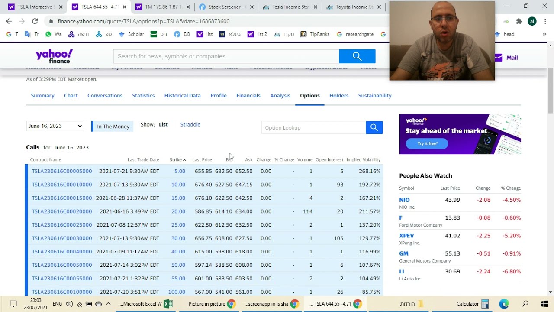Open the Financials tab

pos(248,96)
